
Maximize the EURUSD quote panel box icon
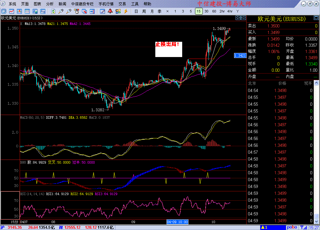click(316, 18)
